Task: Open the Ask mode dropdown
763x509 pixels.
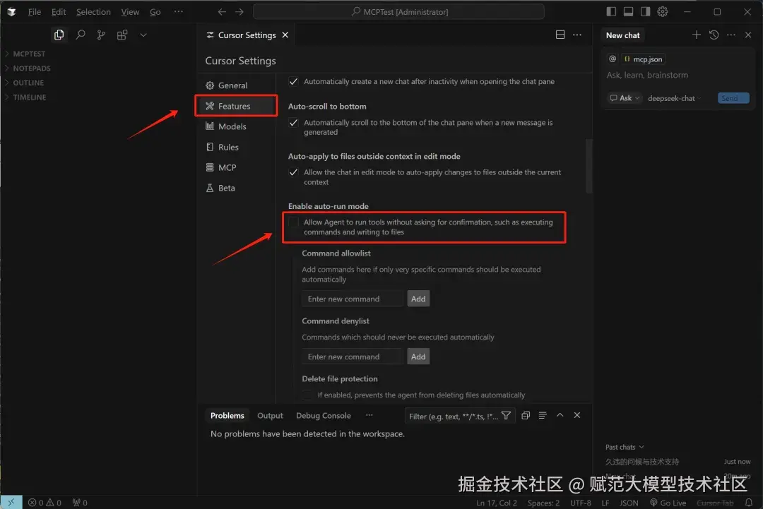Action: pyautogui.click(x=625, y=98)
